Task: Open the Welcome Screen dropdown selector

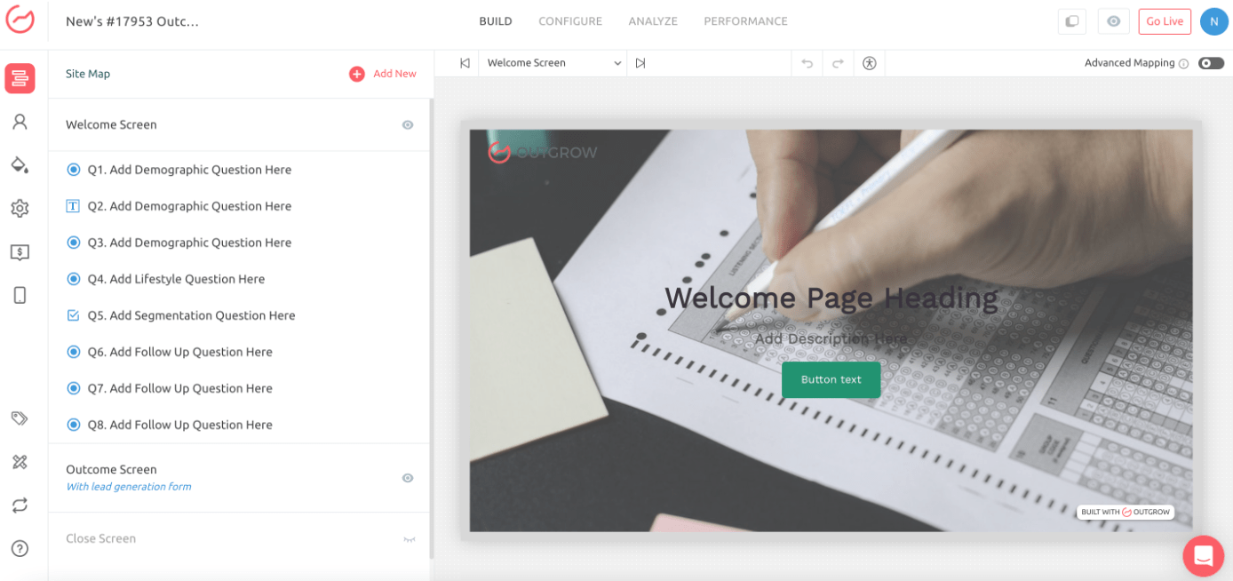Action: point(553,63)
